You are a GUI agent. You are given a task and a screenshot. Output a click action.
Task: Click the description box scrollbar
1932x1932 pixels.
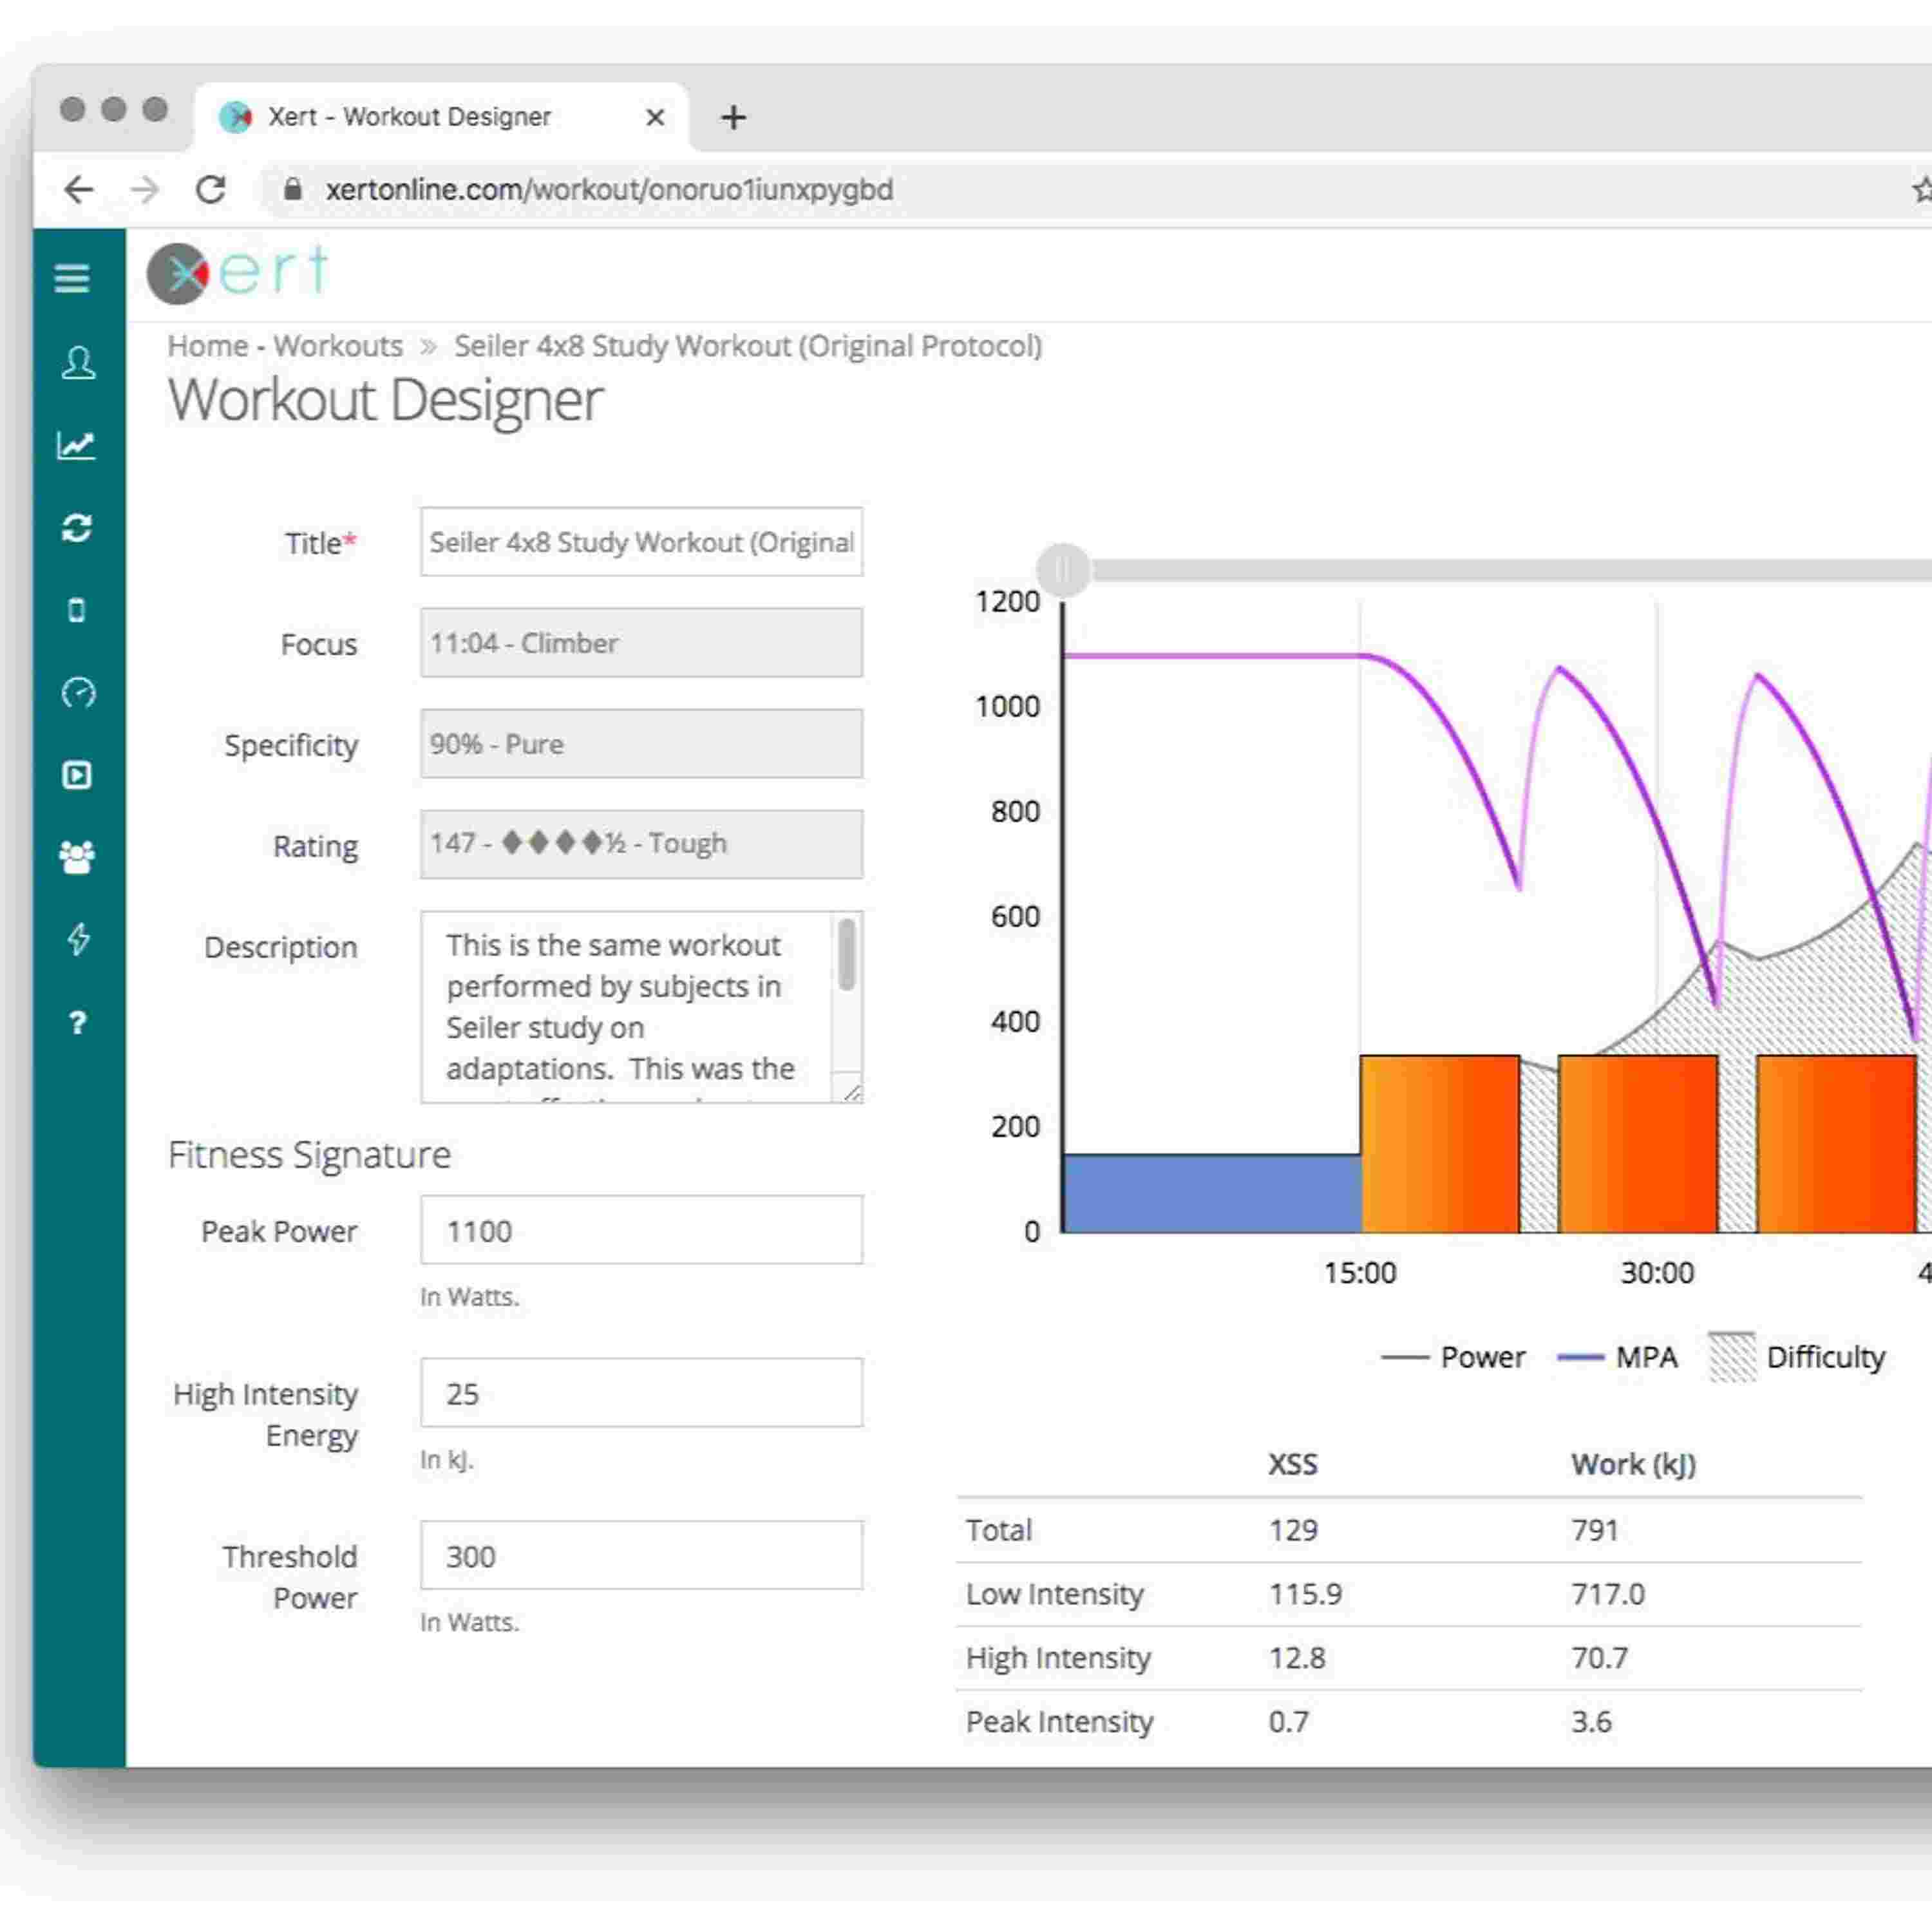point(846,955)
